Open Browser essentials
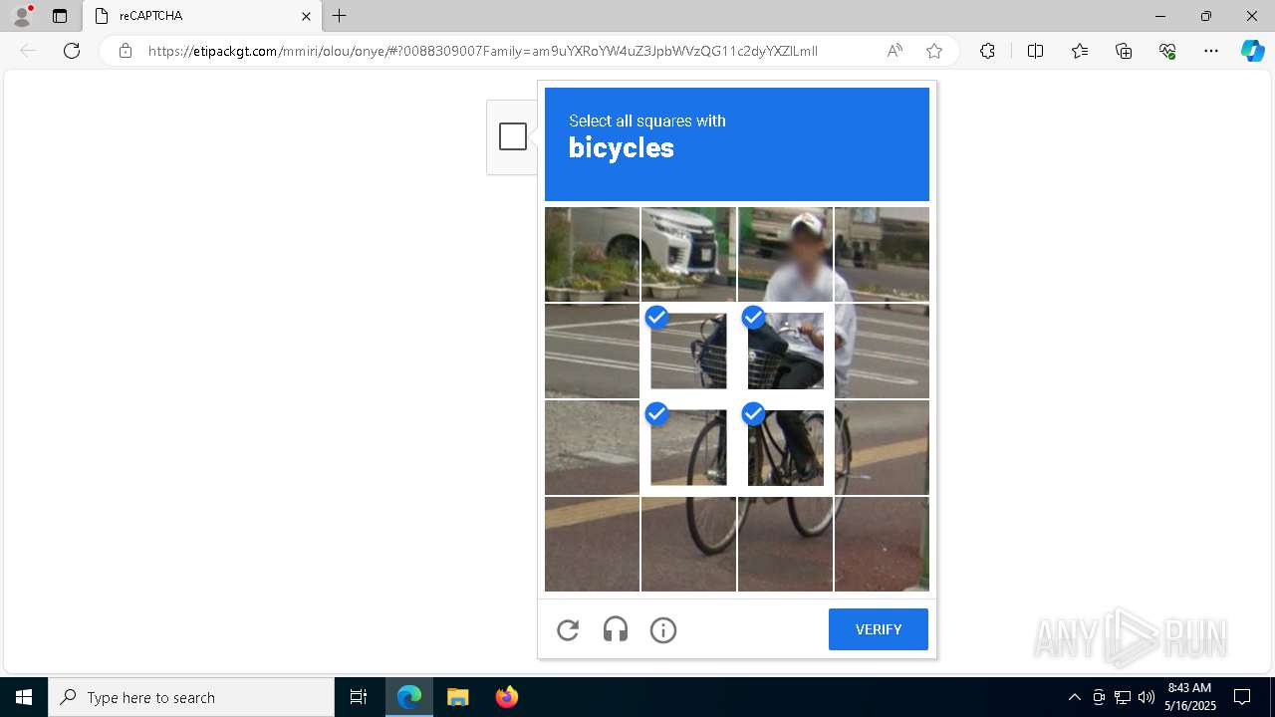The image size is (1275, 717). [1167, 51]
